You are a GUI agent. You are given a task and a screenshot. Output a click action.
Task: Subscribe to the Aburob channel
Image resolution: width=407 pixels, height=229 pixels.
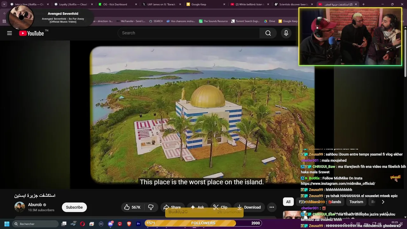74,207
